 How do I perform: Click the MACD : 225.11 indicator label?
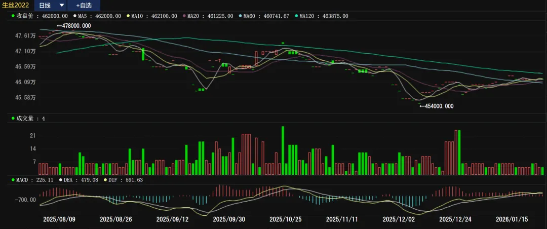pyautogui.click(x=32, y=180)
